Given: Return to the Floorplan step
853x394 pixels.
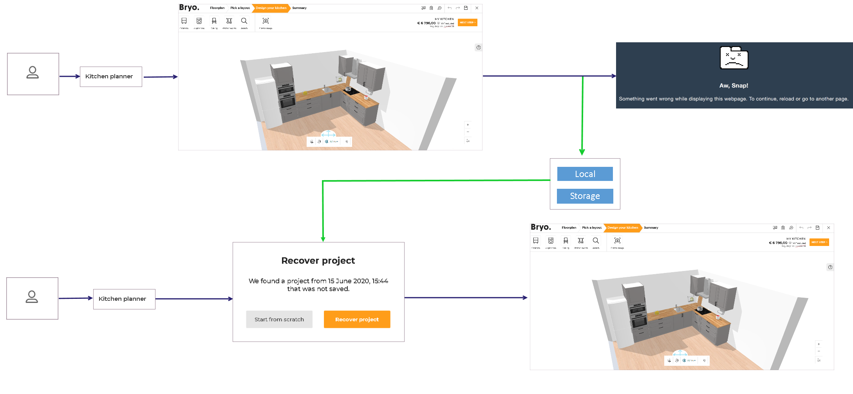Looking at the screenshot, I should point(217,8).
